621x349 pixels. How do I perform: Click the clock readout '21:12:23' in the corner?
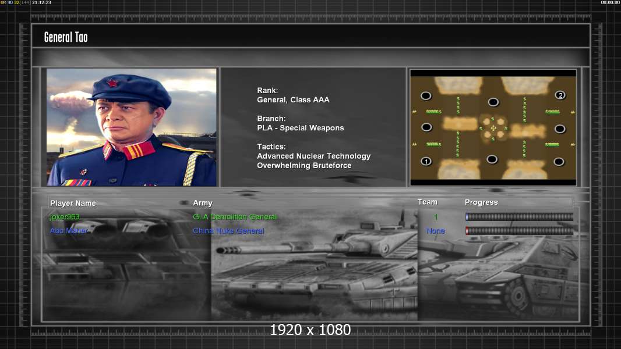click(x=41, y=2)
